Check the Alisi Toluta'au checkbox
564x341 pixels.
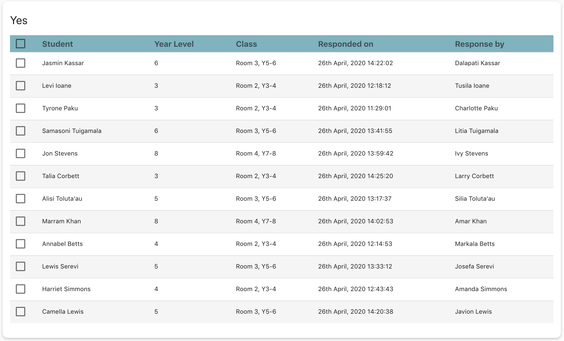[21, 199]
